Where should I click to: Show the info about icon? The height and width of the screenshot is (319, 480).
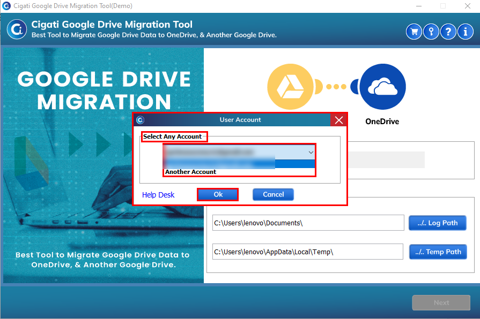click(x=466, y=32)
